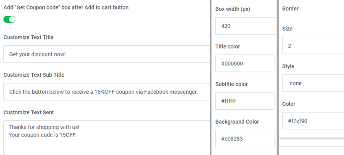Open the Background Color #e08283 field

[x=245, y=139]
